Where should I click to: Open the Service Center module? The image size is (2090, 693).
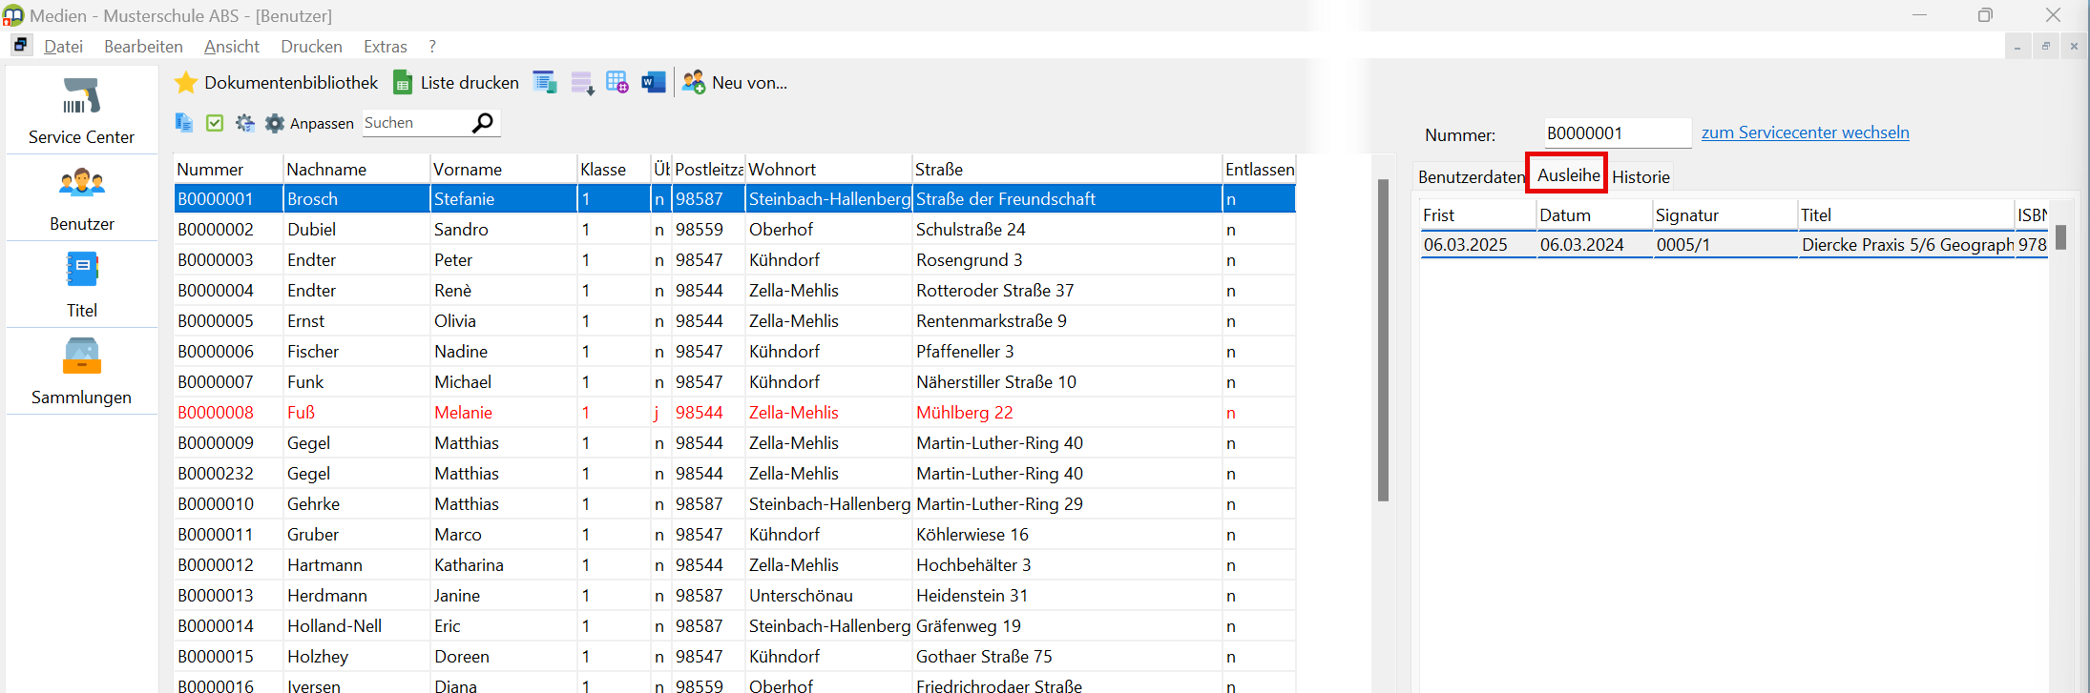tap(81, 111)
